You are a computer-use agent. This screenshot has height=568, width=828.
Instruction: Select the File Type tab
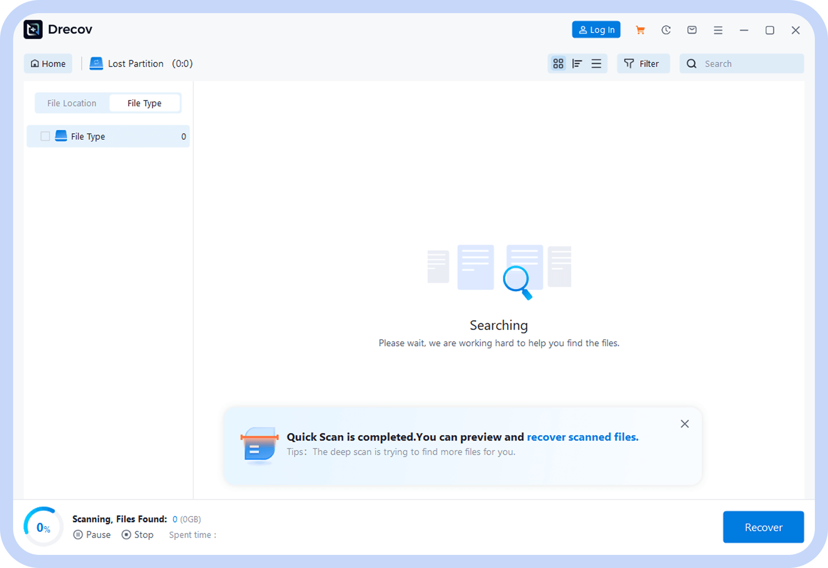click(145, 103)
